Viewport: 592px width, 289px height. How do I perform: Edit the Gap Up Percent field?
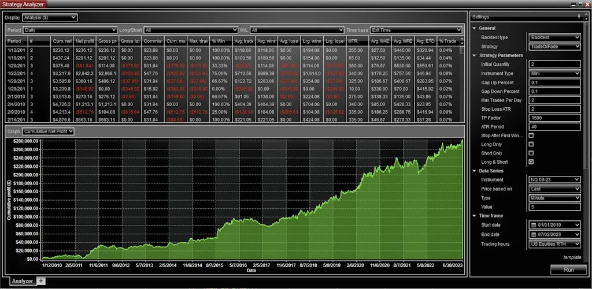coord(554,82)
